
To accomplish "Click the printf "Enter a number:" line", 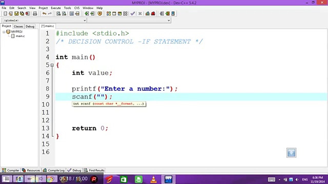I will coord(125,89).
